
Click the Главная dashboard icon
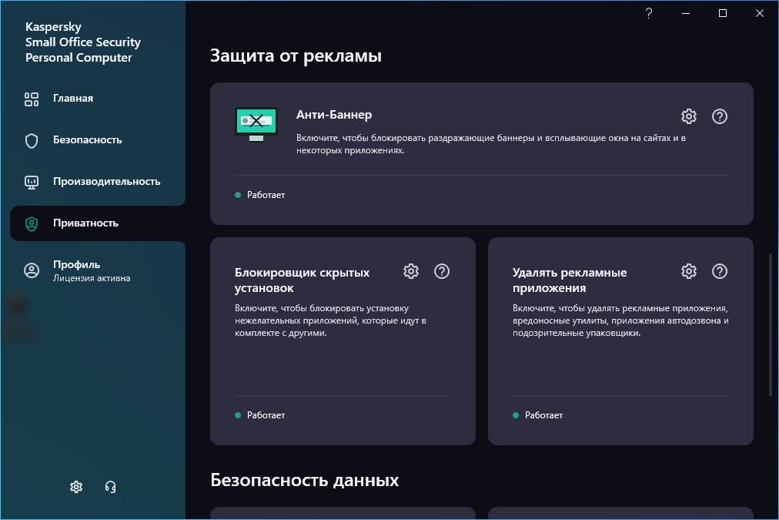tap(32, 99)
